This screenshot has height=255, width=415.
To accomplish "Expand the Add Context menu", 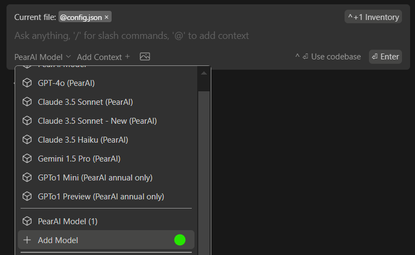I will [103, 57].
